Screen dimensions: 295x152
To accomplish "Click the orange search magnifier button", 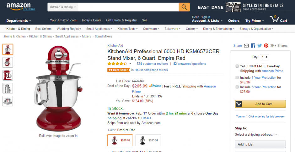I will pos(184,7).
